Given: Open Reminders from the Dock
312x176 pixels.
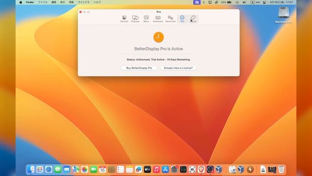Looking at the screenshot, I should 120,170.
